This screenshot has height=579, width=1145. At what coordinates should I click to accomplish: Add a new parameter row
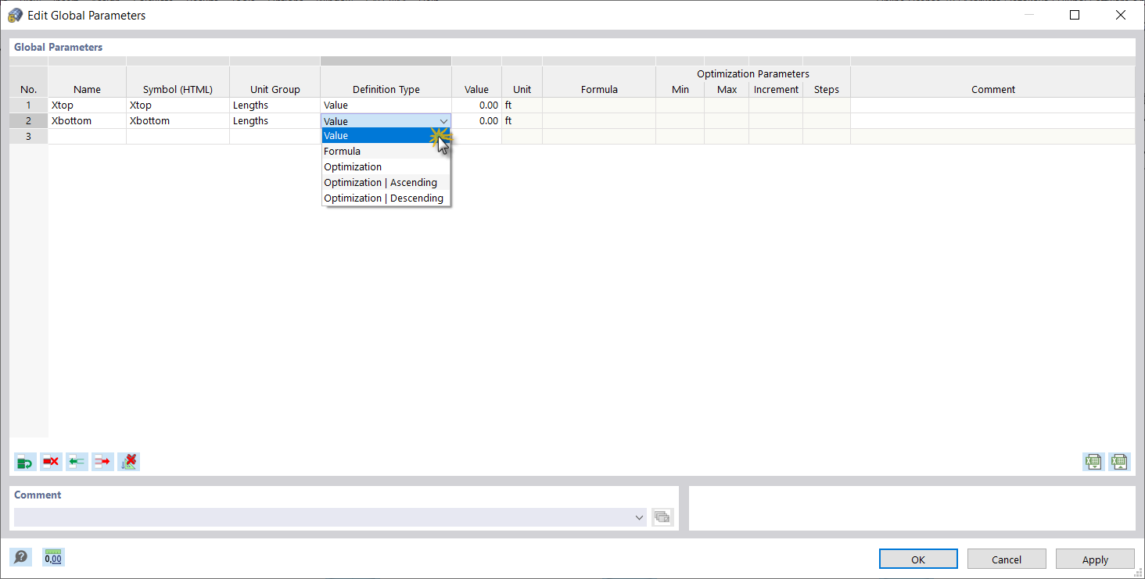pyautogui.click(x=24, y=462)
